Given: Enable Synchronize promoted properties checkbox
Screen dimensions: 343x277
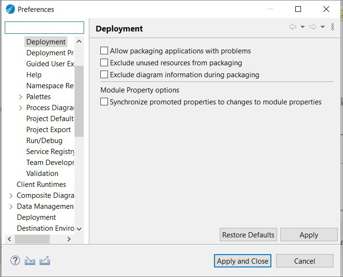Looking at the screenshot, I should coord(104,102).
